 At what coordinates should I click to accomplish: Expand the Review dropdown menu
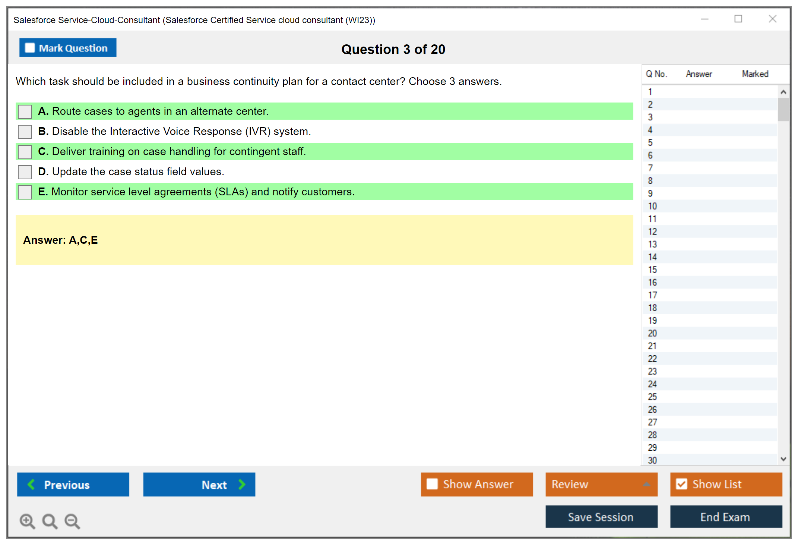[646, 484]
